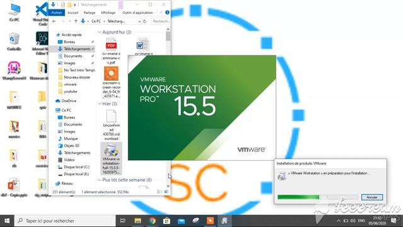
Task: Click the file list scrollbar down arrow
Action: coord(168,186)
